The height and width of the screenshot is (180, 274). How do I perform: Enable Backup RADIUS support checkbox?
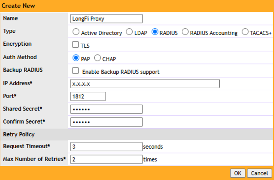pos(75,71)
